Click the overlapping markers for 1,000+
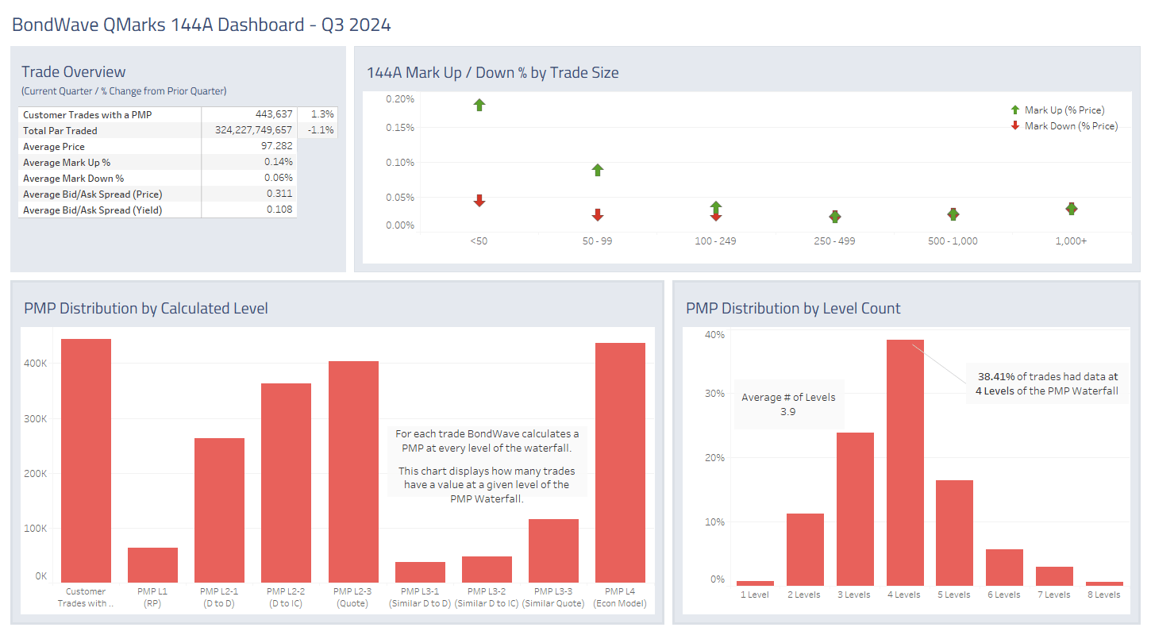This screenshot has height=635, width=1151. (x=1072, y=209)
